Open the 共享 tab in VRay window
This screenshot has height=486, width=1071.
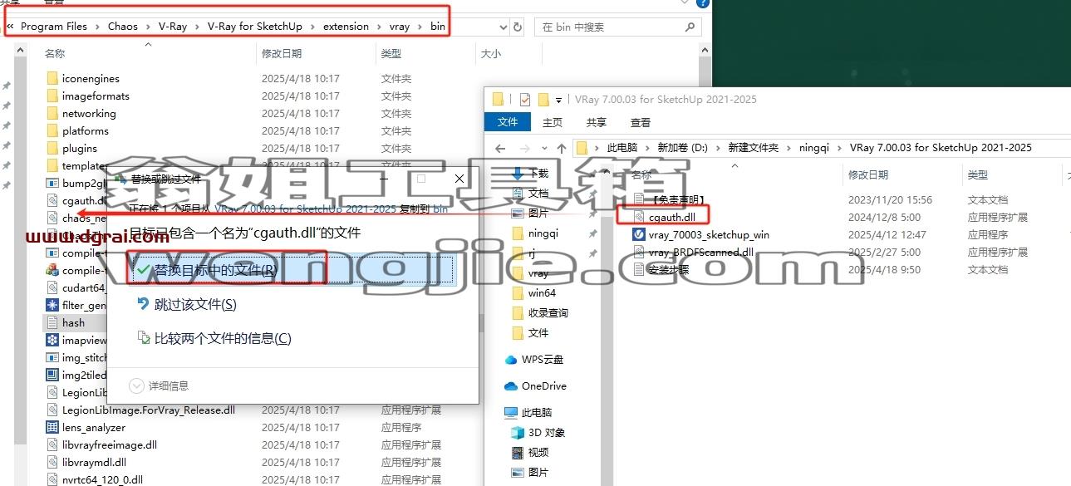click(x=596, y=122)
